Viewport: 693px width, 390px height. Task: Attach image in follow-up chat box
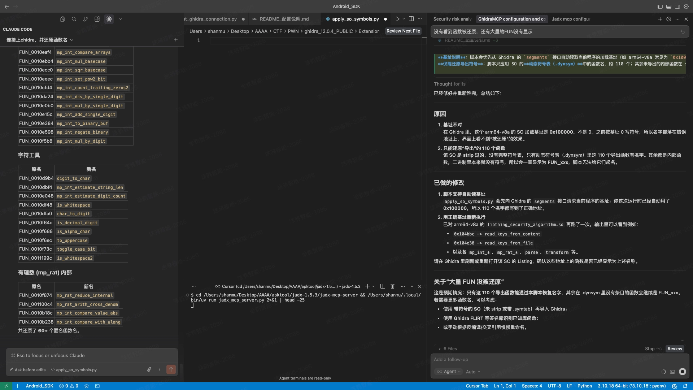tap(672, 372)
